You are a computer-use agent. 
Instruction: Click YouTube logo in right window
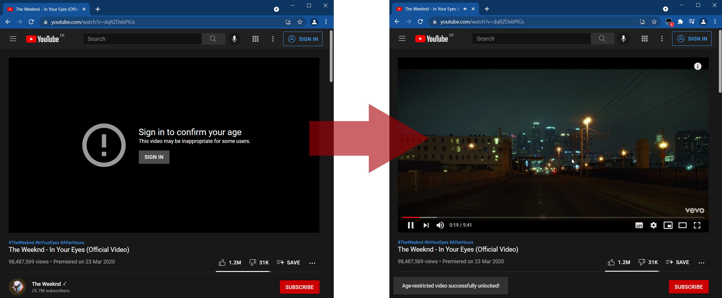[432, 39]
